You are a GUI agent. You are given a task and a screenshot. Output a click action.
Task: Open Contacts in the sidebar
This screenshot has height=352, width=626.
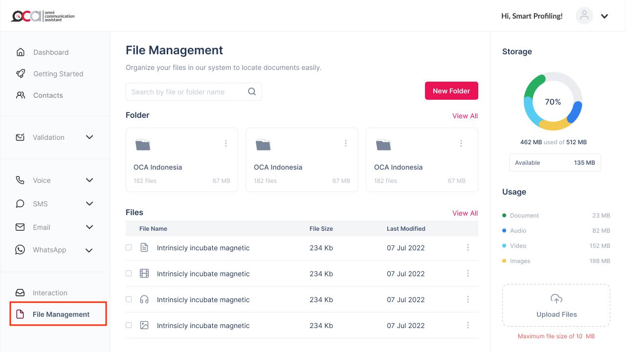(x=48, y=95)
